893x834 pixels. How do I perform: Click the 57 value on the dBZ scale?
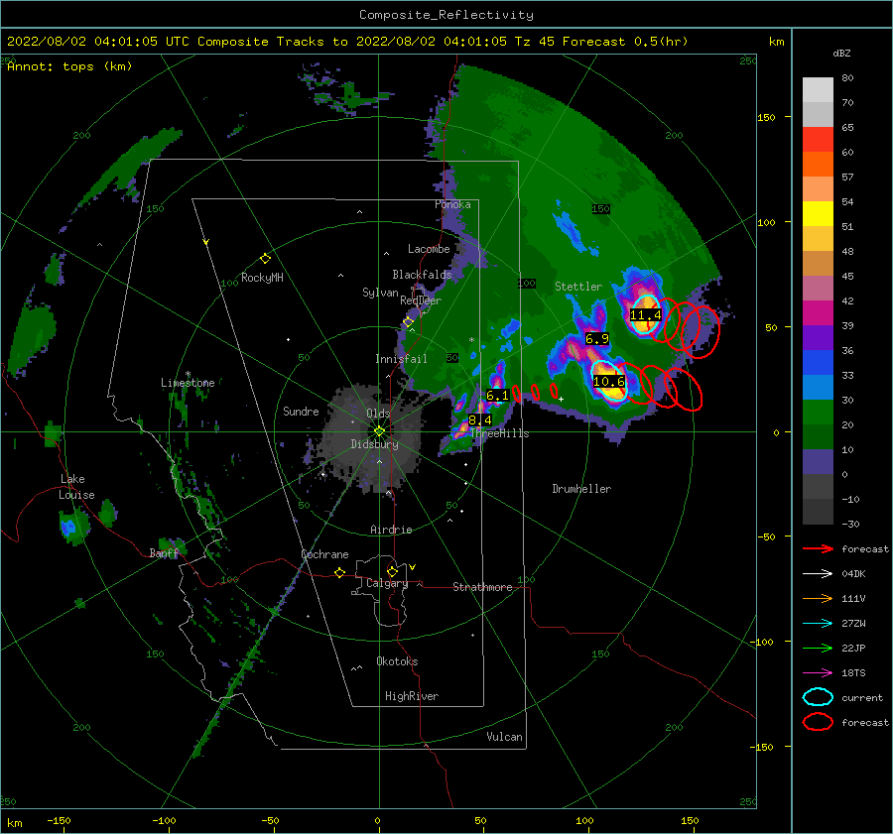click(847, 178)
